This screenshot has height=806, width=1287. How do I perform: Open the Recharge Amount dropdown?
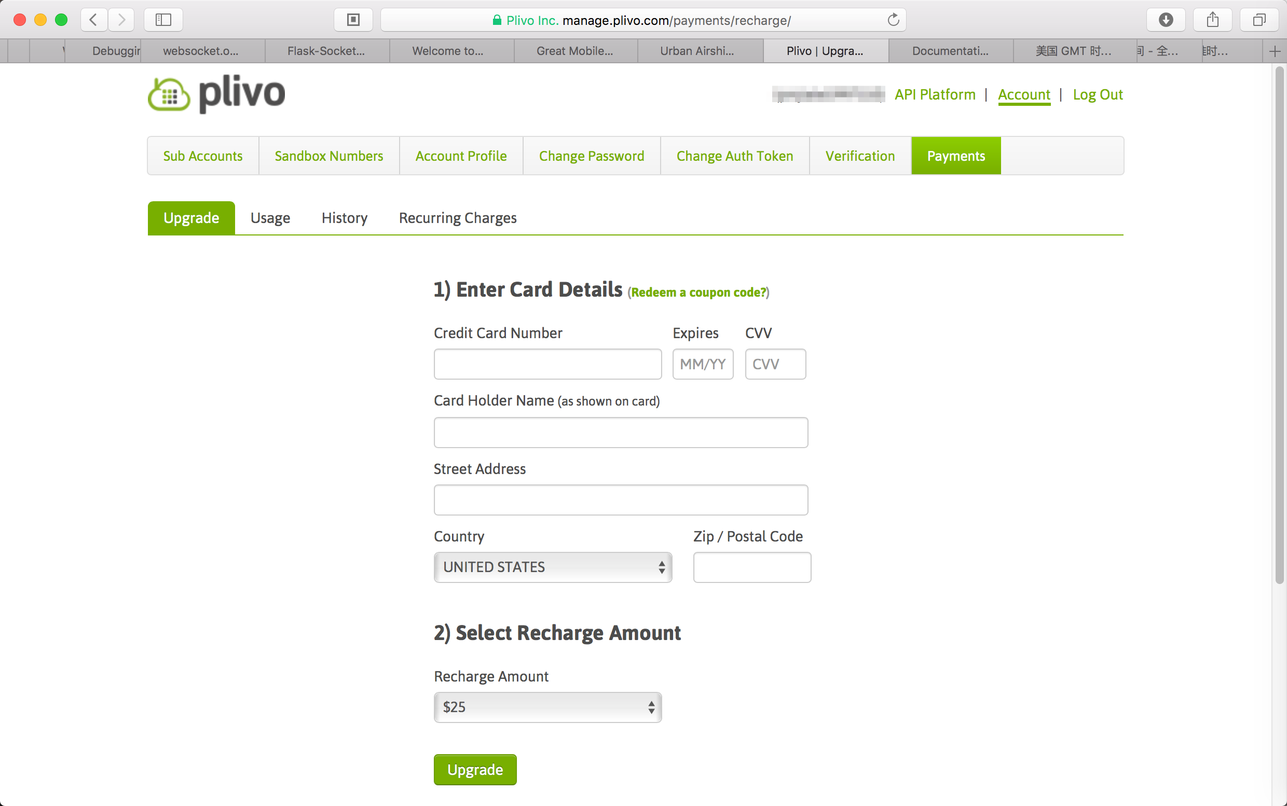547,707
